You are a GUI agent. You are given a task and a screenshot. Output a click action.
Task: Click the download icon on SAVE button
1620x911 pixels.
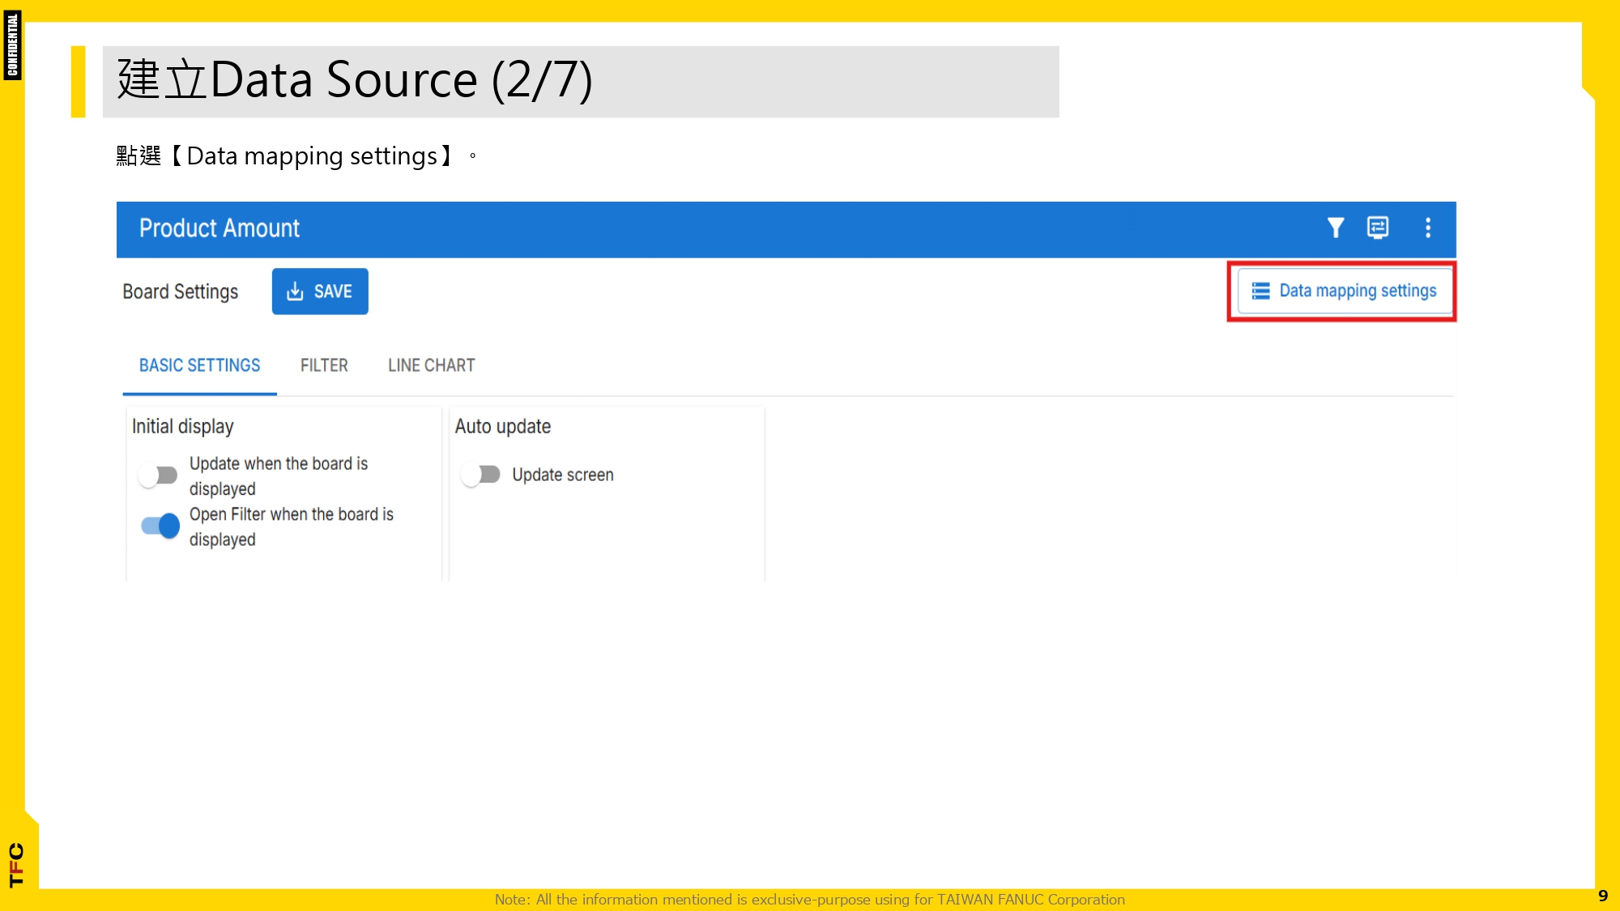pos(295,292)
